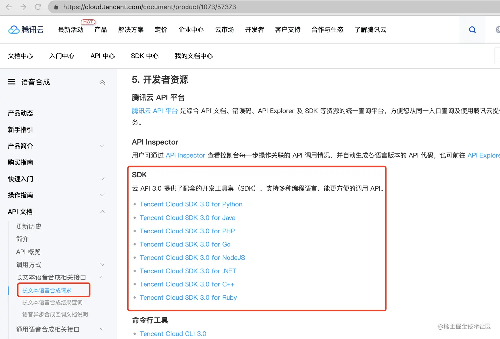The width and height of the screenshot is (500, 339).
Task: Open the search magnifier icon
Action: 472,30
